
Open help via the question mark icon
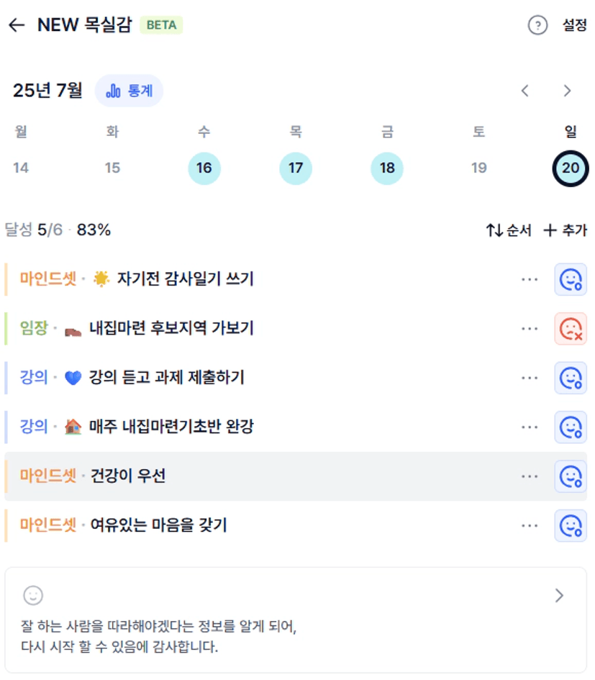[x=537, y=25]
